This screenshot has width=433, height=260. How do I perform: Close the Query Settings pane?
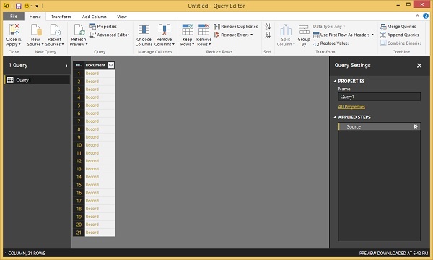(x=419, y=66)
